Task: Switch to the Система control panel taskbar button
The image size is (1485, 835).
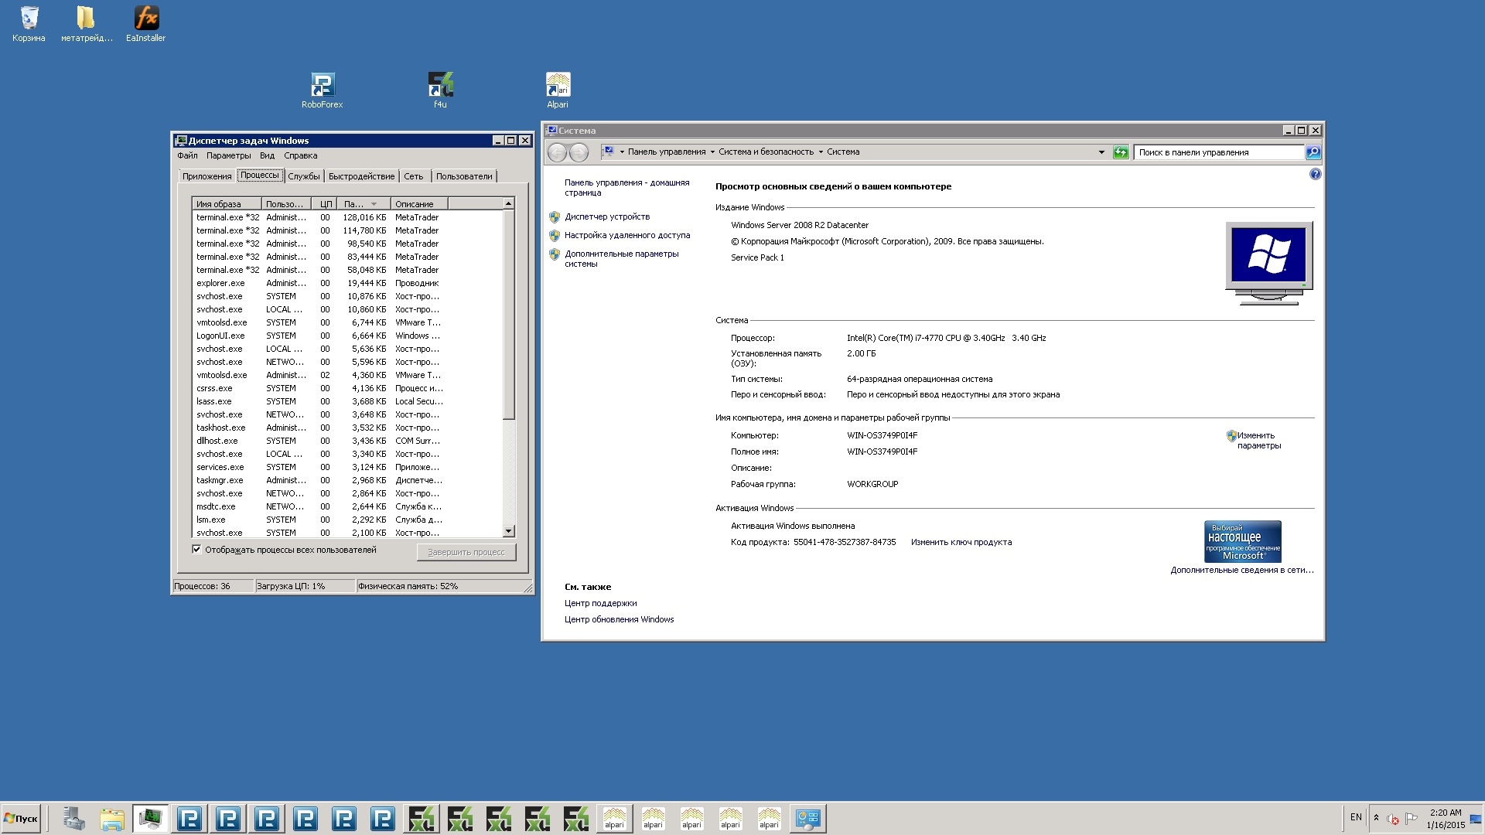Action: [x=808, y=819]
